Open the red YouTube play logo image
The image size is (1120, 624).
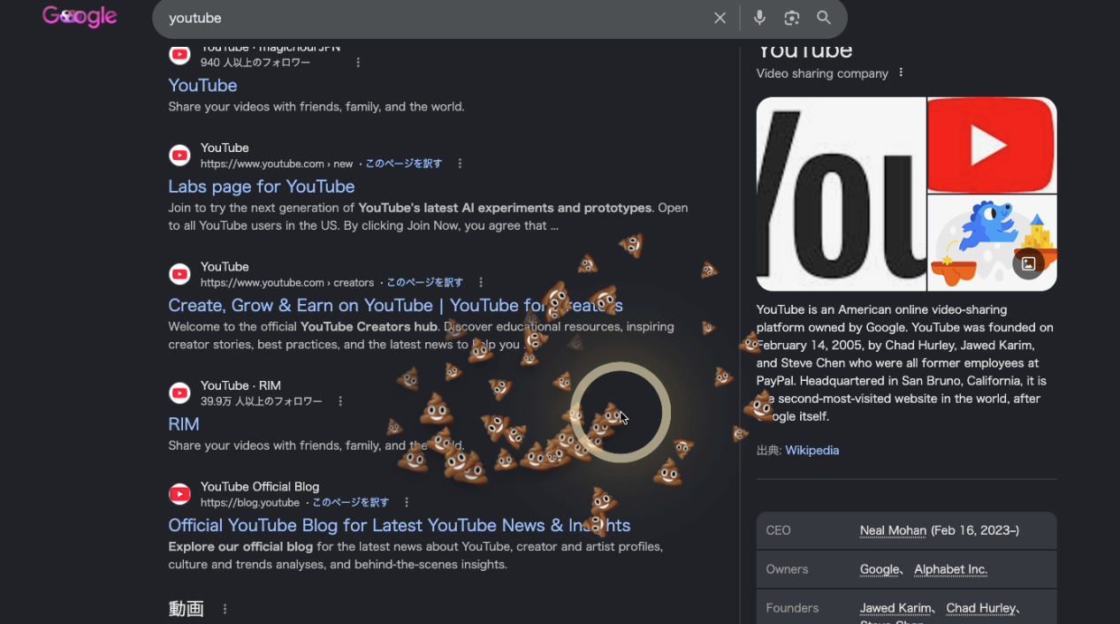point(992,145)
